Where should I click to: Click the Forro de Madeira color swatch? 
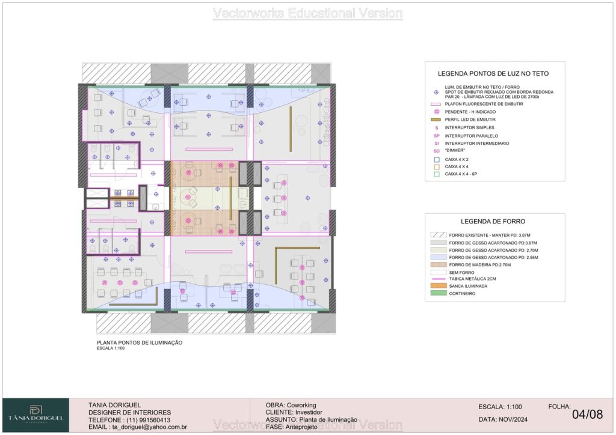pyautogui.click(x=437, y=264)
